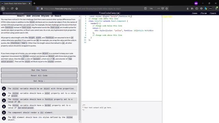Click the Aa extension icon

(210, 9)
